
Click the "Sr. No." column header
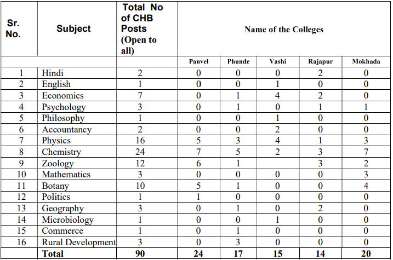14,28
